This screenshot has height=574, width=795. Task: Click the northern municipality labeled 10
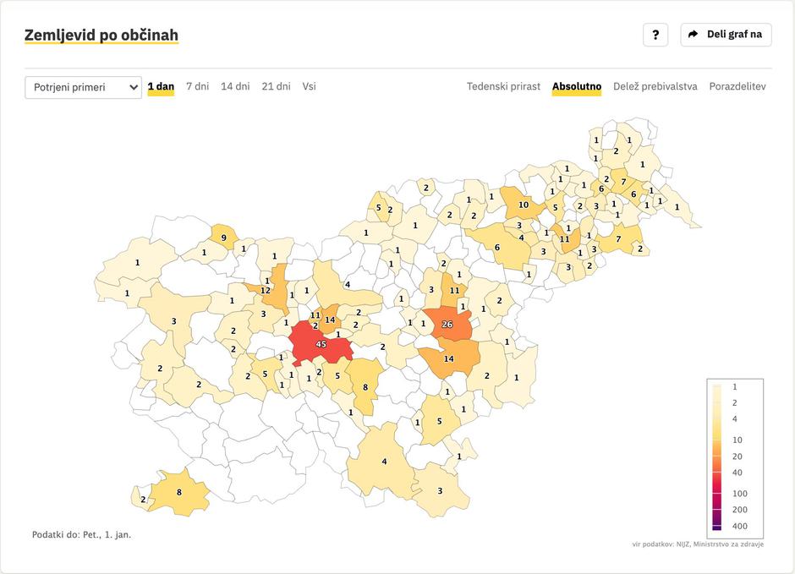[x=523, y=205]
